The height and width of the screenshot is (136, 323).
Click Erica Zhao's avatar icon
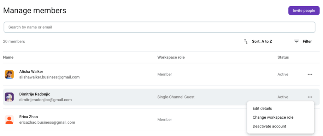click(9, 120)
